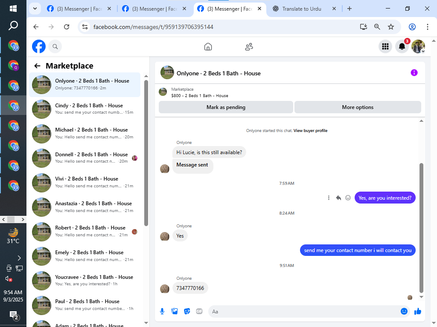Click the address bar URL
The height and width of the screenshot is (327, 437).
click(153, 27)
